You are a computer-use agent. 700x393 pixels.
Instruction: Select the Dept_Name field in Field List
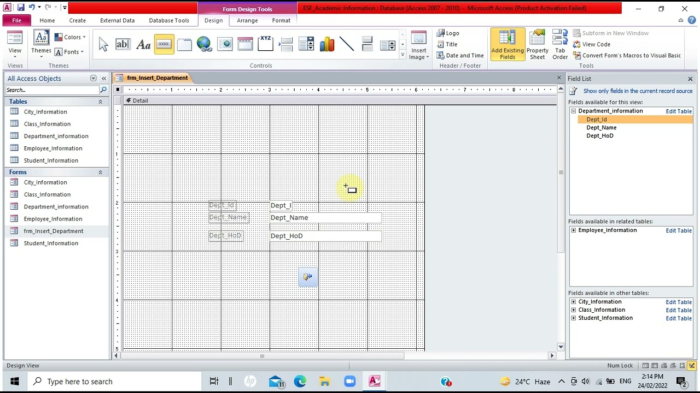tap(601, 128)
